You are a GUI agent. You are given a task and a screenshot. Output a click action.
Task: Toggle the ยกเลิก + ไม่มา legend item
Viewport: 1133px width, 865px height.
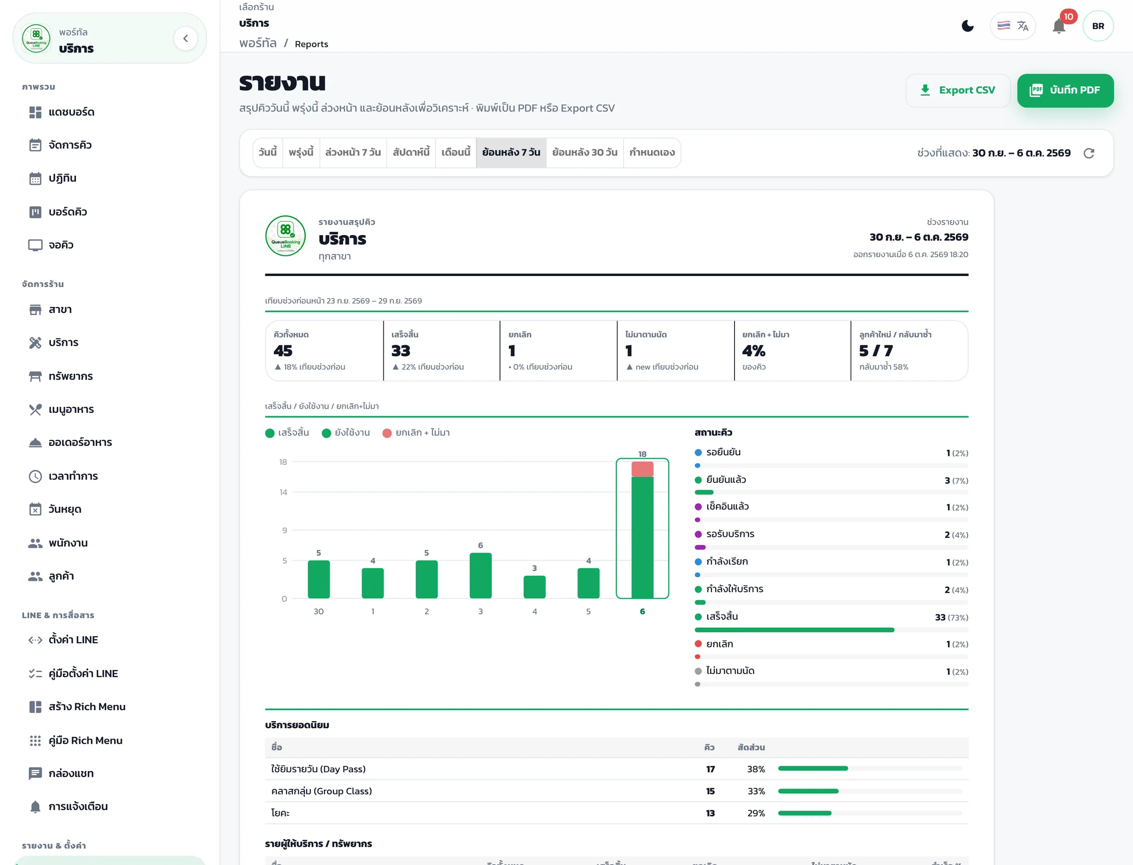tap(416, 432)
